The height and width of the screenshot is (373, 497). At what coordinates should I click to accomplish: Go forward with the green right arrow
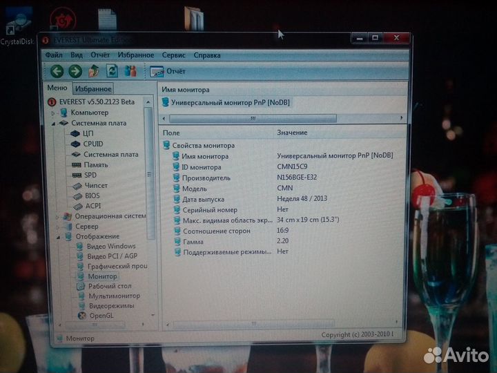coord(75,71)
